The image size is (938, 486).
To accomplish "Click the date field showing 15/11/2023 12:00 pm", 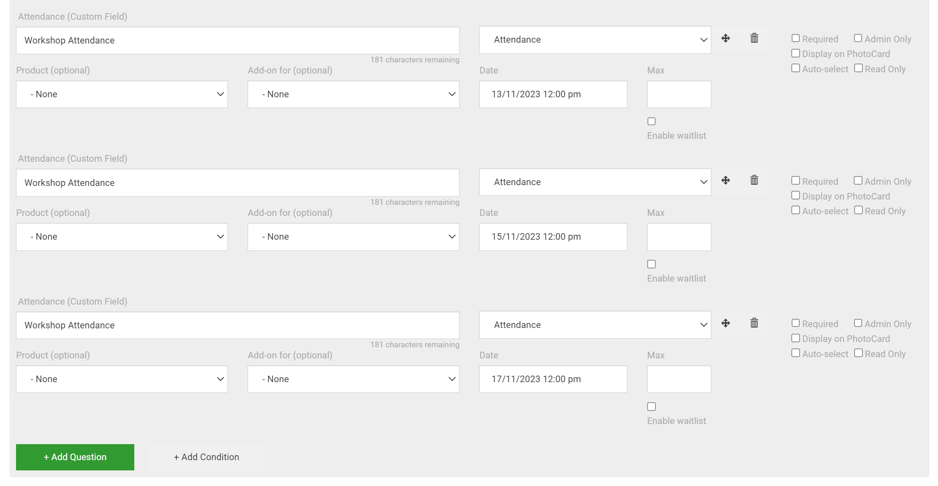I will click(553, 237).
